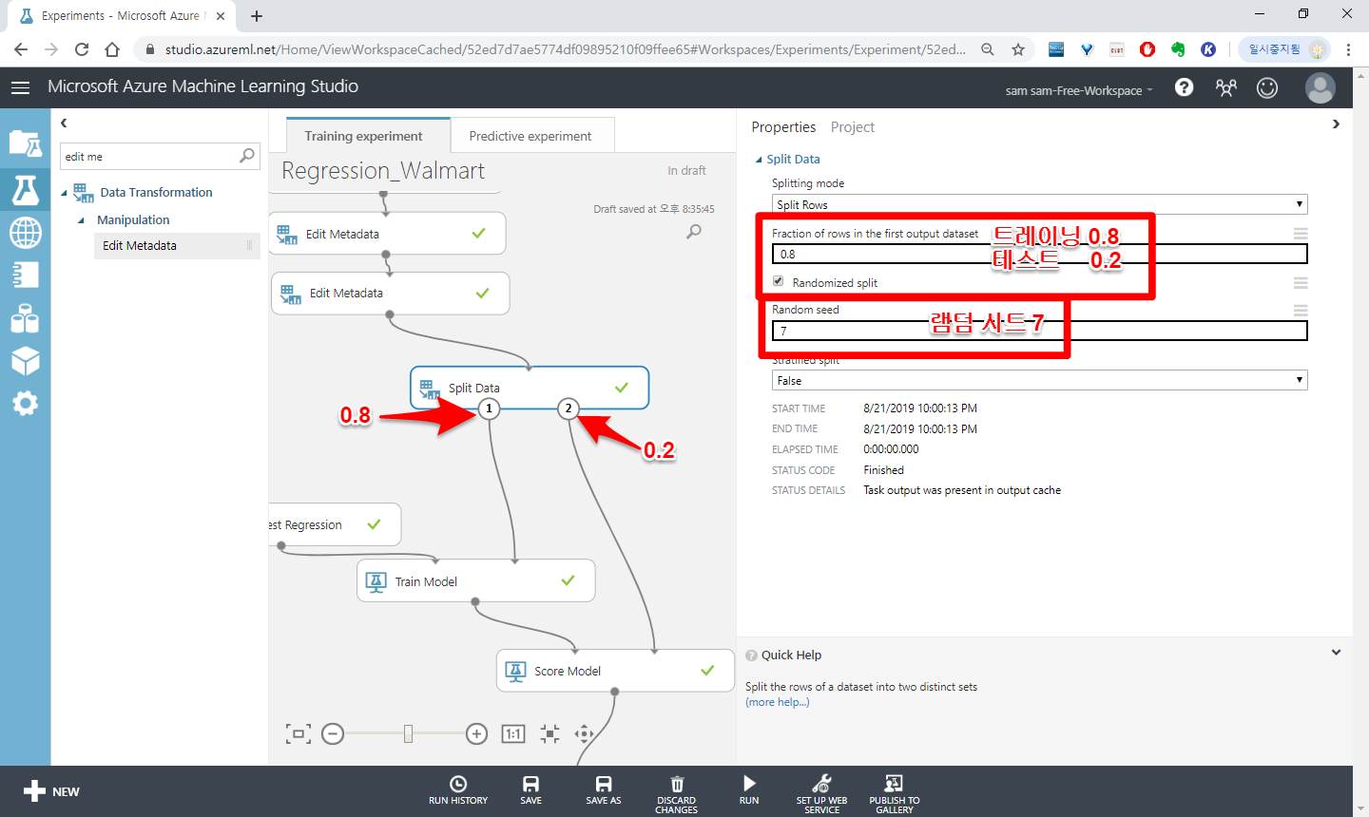Open options menu for Fraction of rows
1369x817 pixels.
point(1301,234)
